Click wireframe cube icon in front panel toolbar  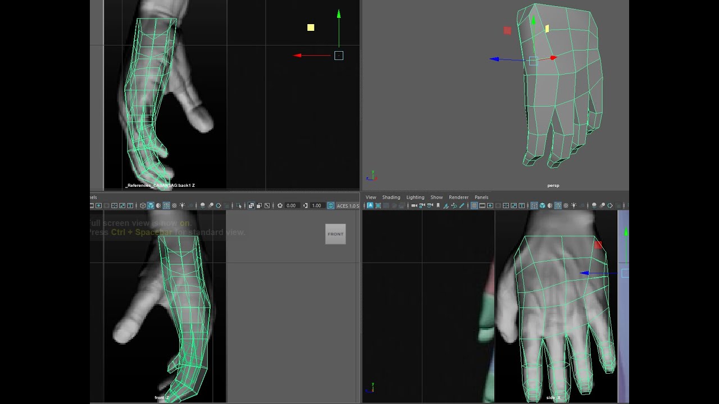pyautogui.click(x=143, y=205)
